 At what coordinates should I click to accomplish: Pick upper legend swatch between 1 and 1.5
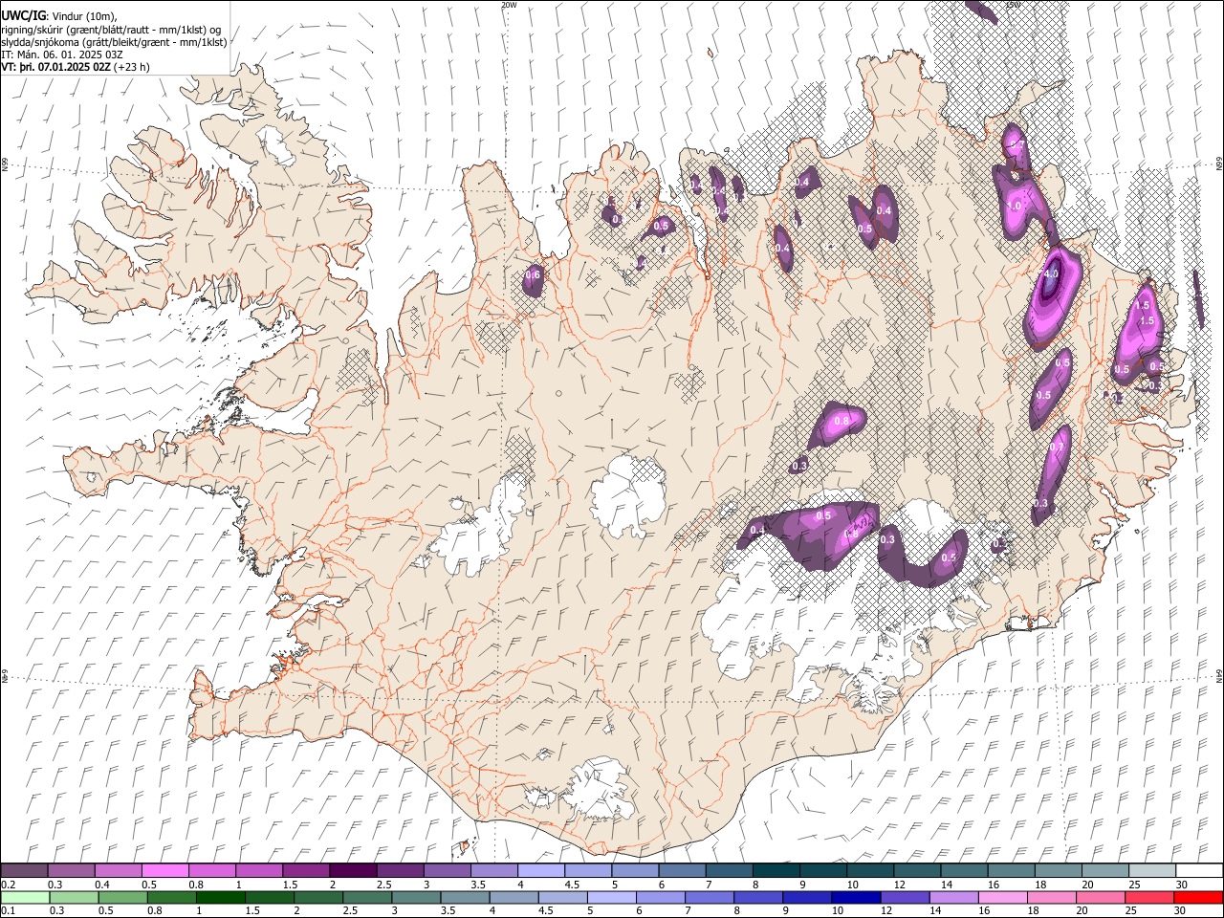(259, 870)
